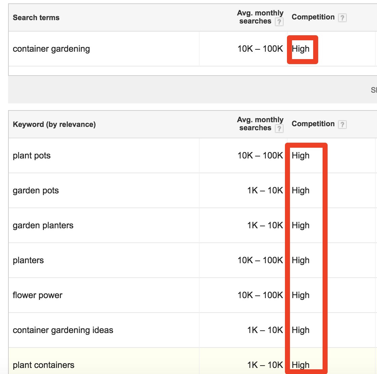Select the flower power keyword row
Viewport: 377px width, 374px height.
pyautogui.click(x=37, y=295)
